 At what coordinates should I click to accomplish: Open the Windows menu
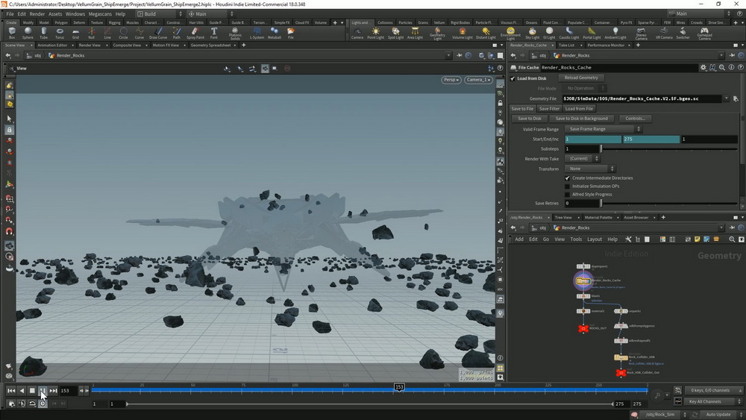[75, 14]
